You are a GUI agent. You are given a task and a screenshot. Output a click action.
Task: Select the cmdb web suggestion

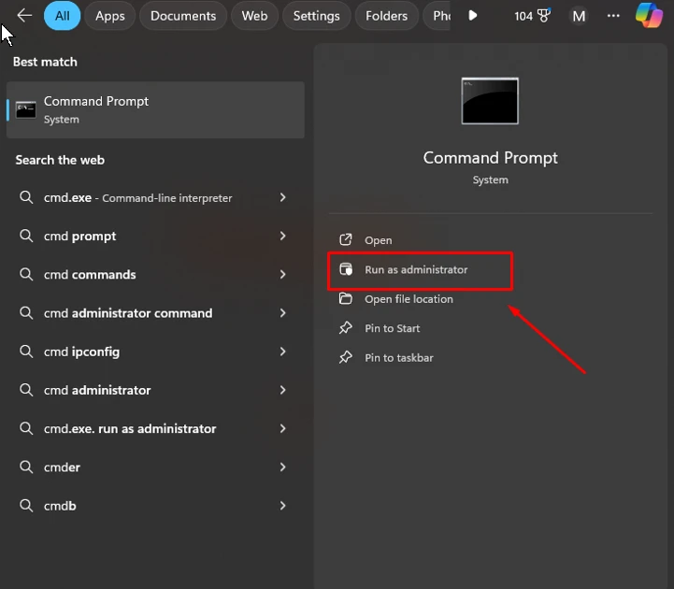(x=155, y=506)
